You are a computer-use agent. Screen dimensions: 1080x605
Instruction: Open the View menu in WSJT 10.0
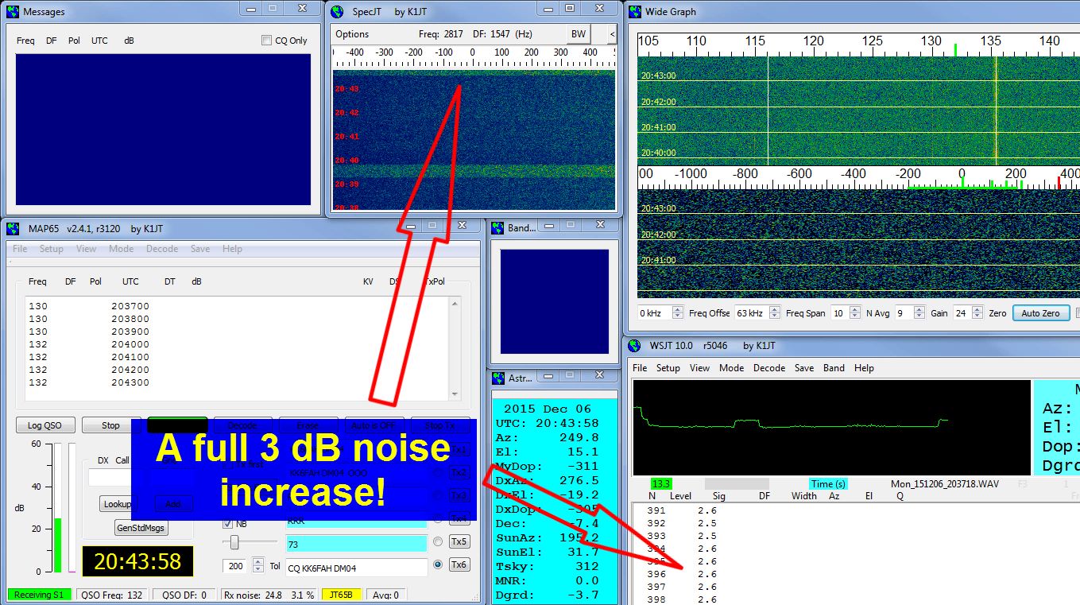(x=699, y=368)
